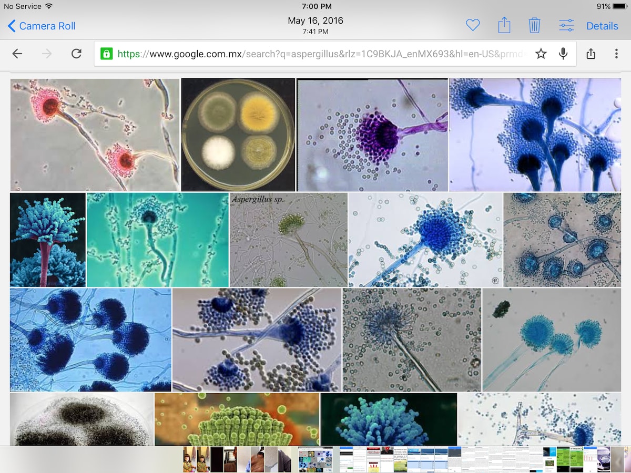The image size is (631, 473).
Task: Click the green padlock security icon
Action: 106,54
